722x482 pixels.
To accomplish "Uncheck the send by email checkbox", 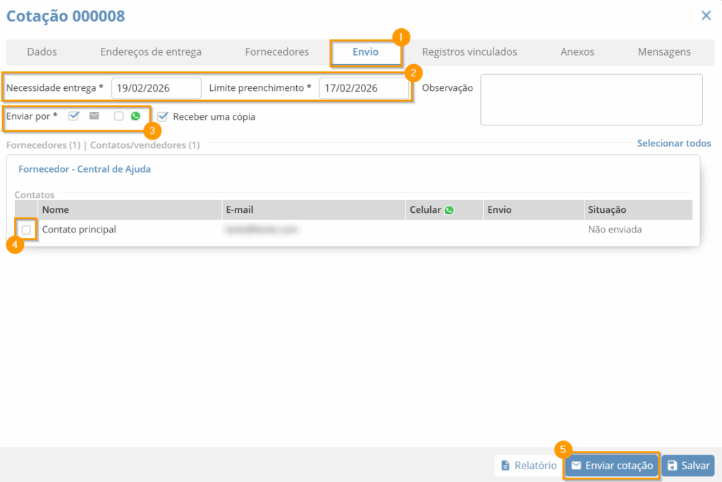I will tap(74, 116).
